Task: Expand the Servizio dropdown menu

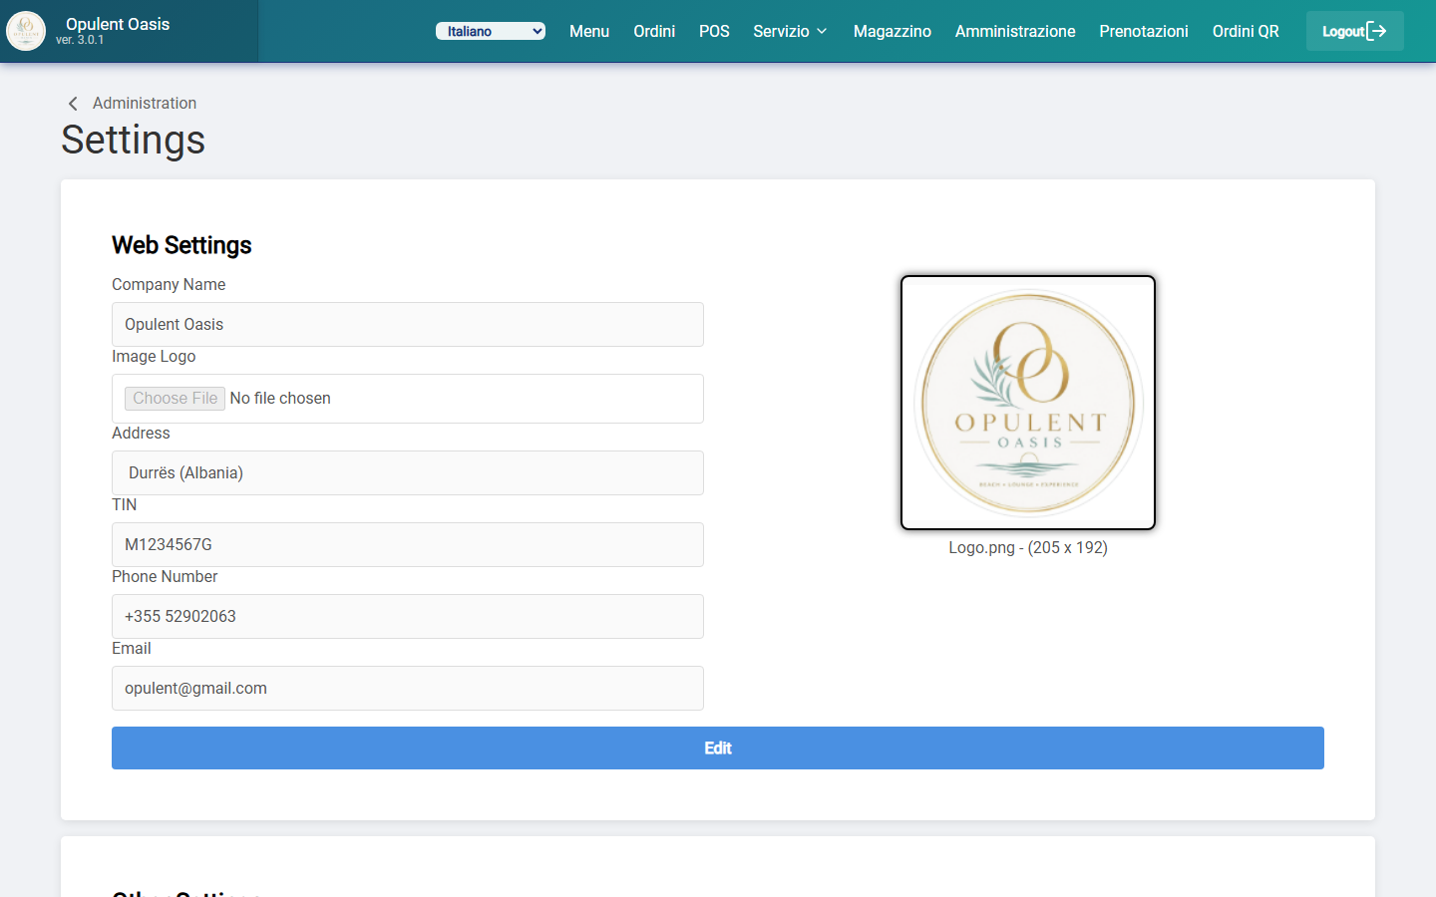Action: tap(790, 31)
